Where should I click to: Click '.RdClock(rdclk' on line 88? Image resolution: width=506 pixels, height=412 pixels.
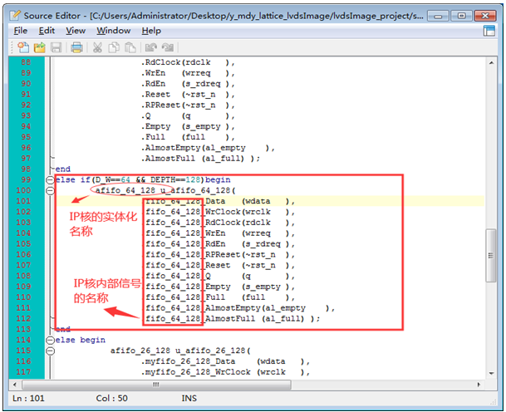(175, 62)
